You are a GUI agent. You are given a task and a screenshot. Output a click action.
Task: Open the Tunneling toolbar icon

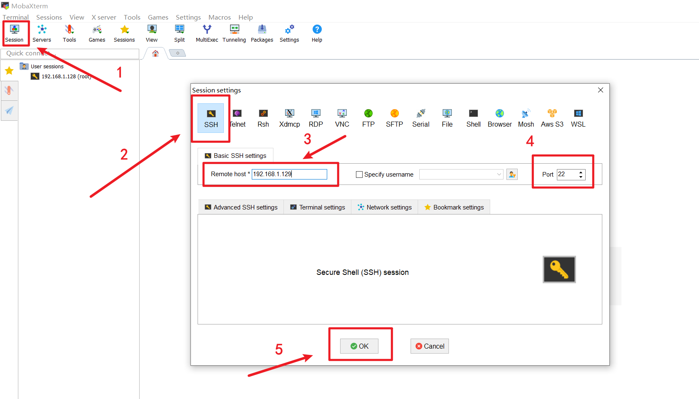[234, 34]
